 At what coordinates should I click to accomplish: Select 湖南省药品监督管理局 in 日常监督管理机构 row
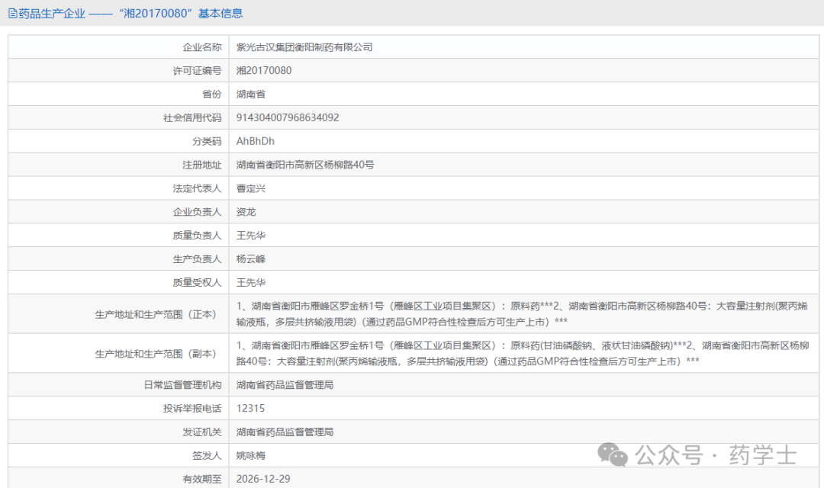point(285,385)
